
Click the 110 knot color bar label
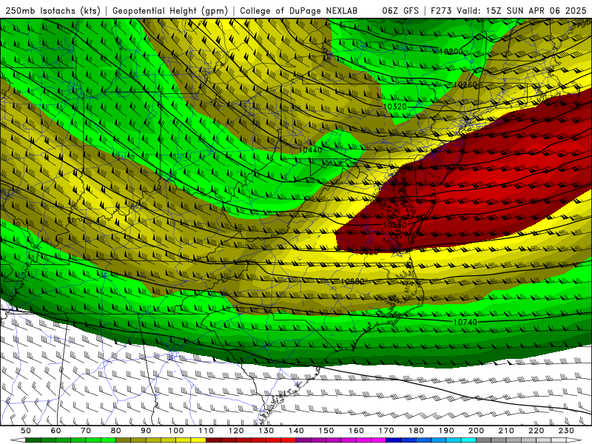pyautogui.click(x=206, y=431)
